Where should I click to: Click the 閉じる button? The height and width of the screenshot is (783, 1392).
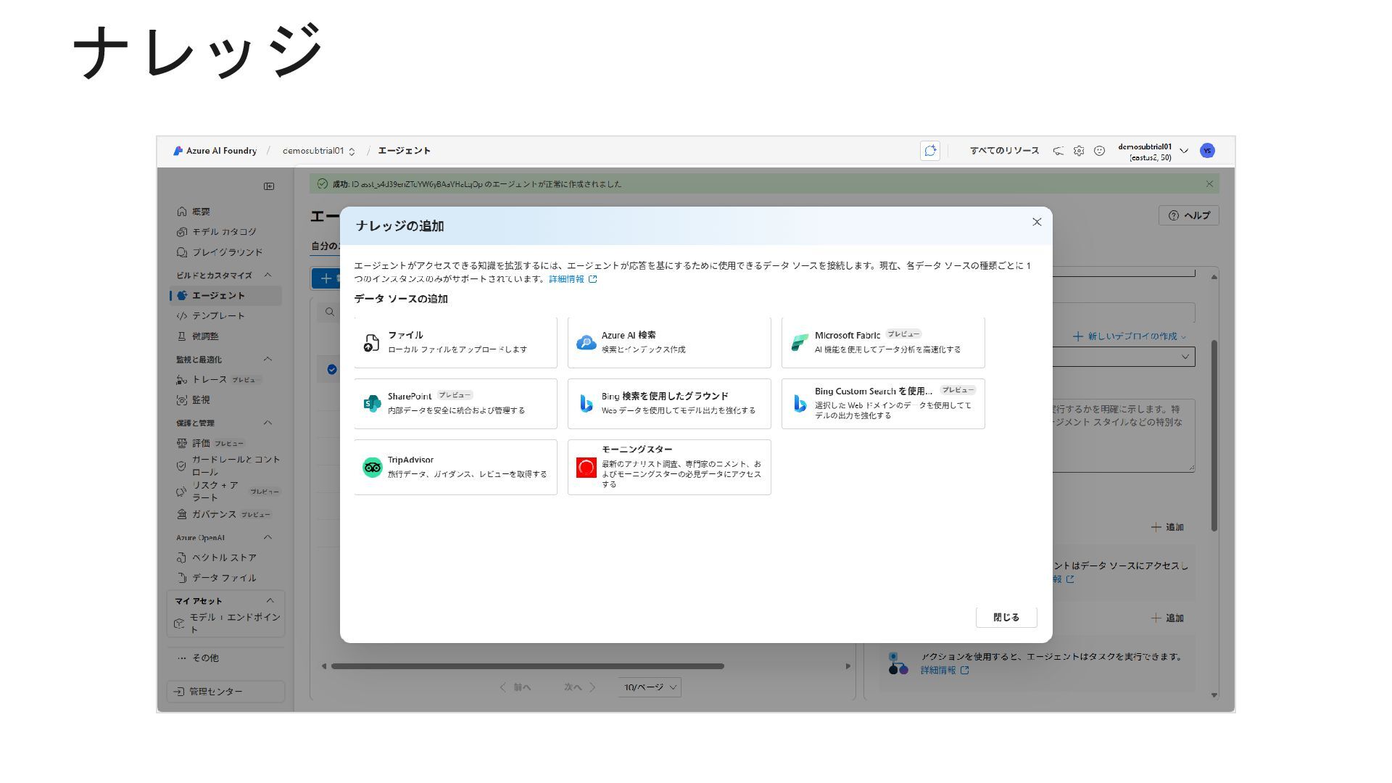(1006, 617)
